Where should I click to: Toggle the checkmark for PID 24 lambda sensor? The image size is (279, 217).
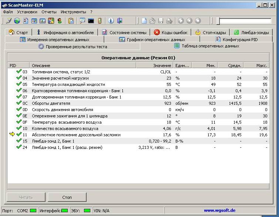pos(19,147)
